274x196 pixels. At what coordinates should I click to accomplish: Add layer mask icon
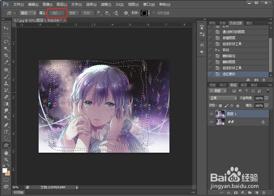(x=236, y=193)
